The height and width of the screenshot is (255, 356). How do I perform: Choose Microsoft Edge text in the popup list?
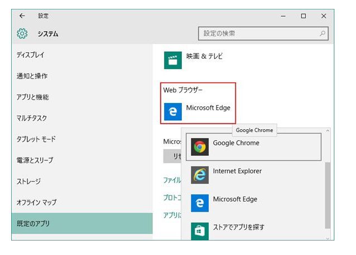[235, 199]
